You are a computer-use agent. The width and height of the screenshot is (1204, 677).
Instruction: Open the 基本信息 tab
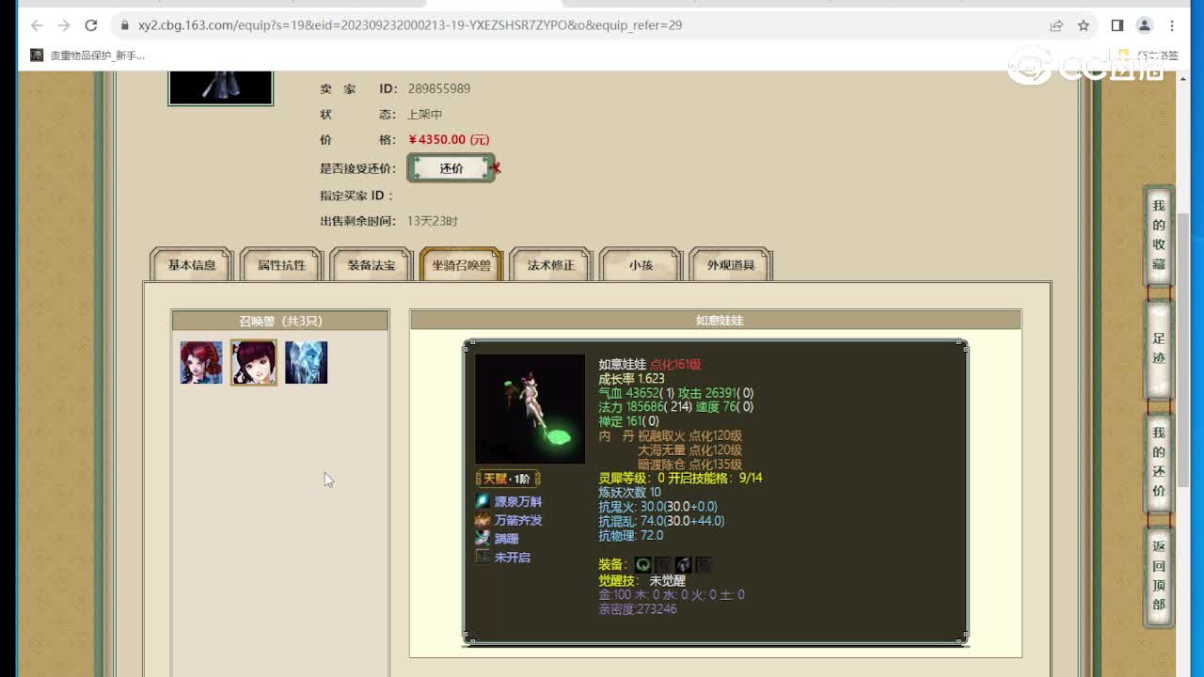tap(192, 265)
